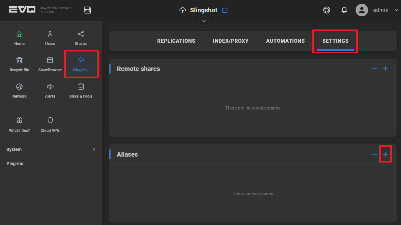The width and height of the screenshot is (401, 225).
Task: Click the 'There are no remote shares' message
Action: [x=253, y=108]
